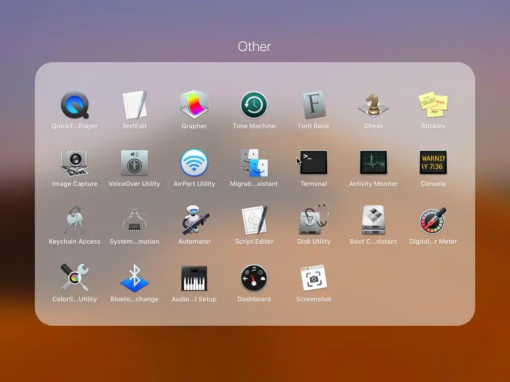Click the "Screenshot" label text
The image size is (510, 382).
pos(314,299)
